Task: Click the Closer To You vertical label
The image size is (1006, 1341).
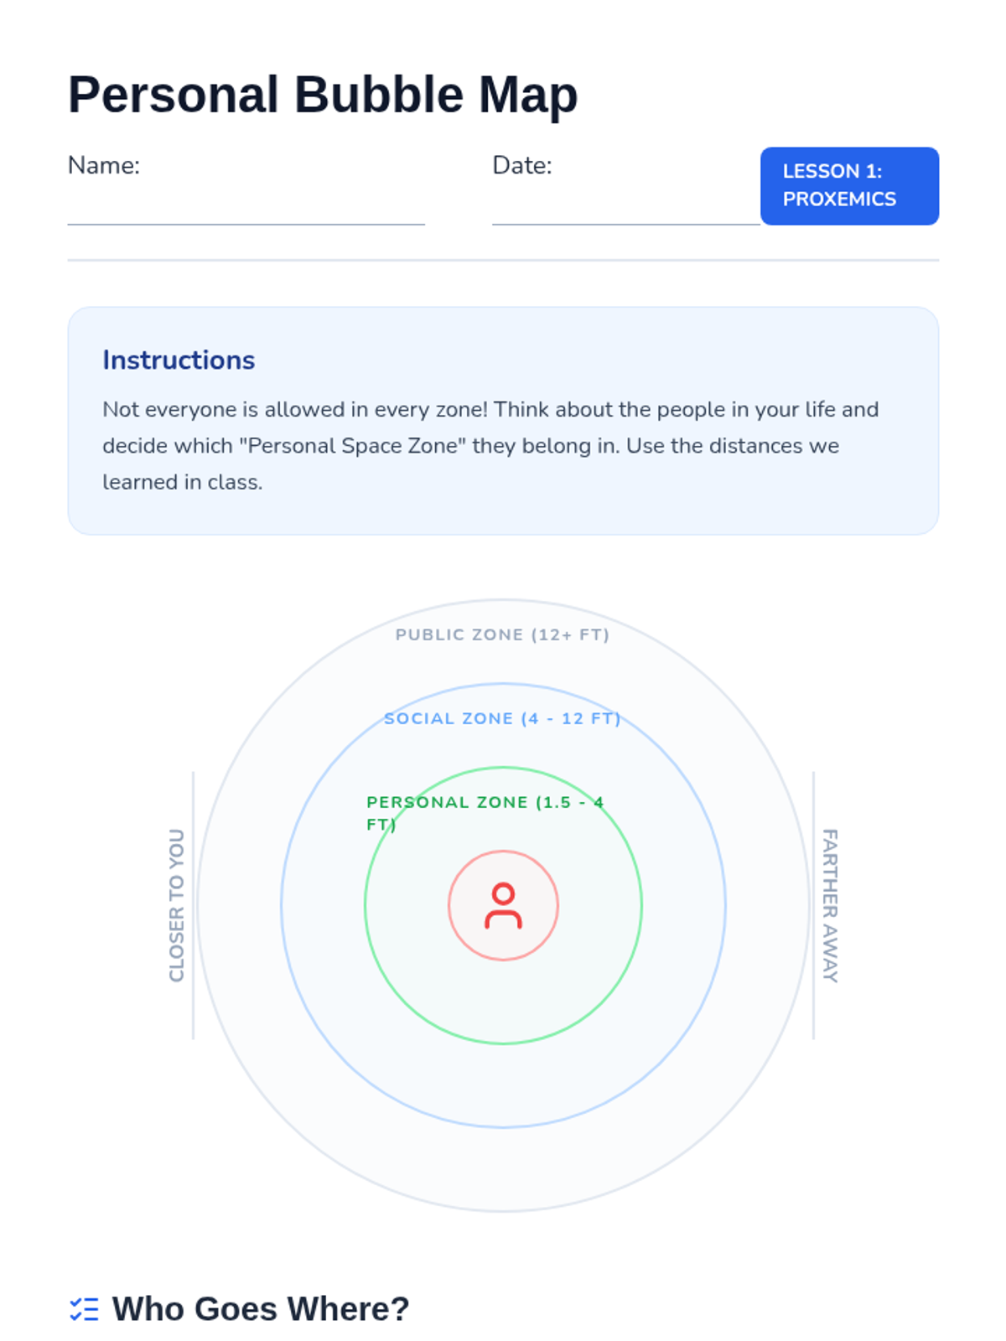Action: pyautogui.click(x=176, y=905)
